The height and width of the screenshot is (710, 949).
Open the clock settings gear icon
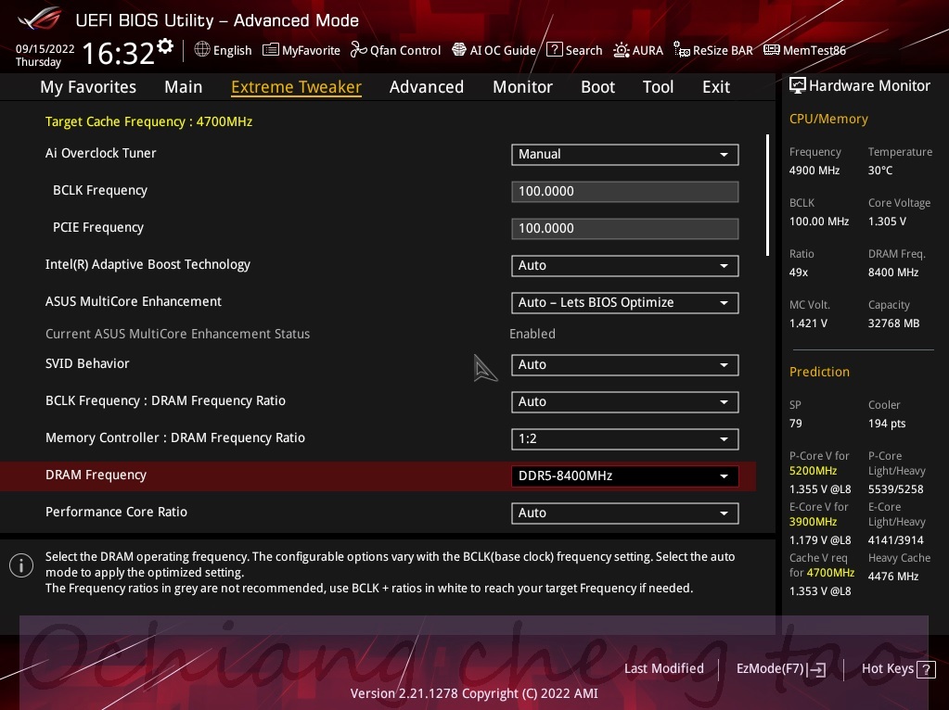[164, 46]
